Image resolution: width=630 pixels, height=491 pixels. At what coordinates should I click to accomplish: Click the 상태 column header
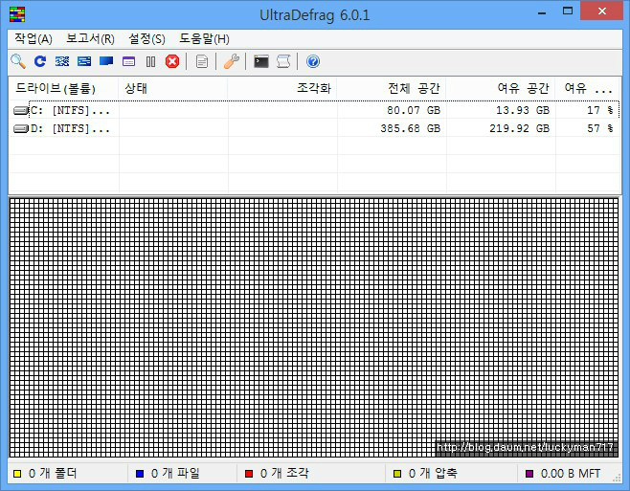point(173,88)
